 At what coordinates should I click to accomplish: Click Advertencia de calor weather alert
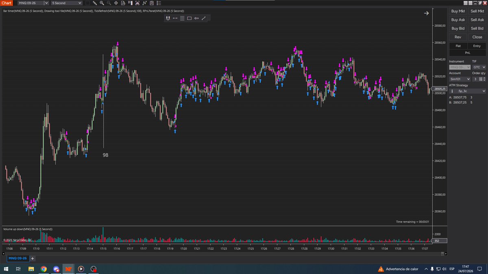(397, 269)
